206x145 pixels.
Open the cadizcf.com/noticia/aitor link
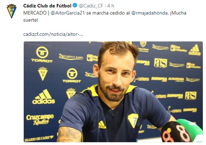pyautogui.click(x=53, y=34)
